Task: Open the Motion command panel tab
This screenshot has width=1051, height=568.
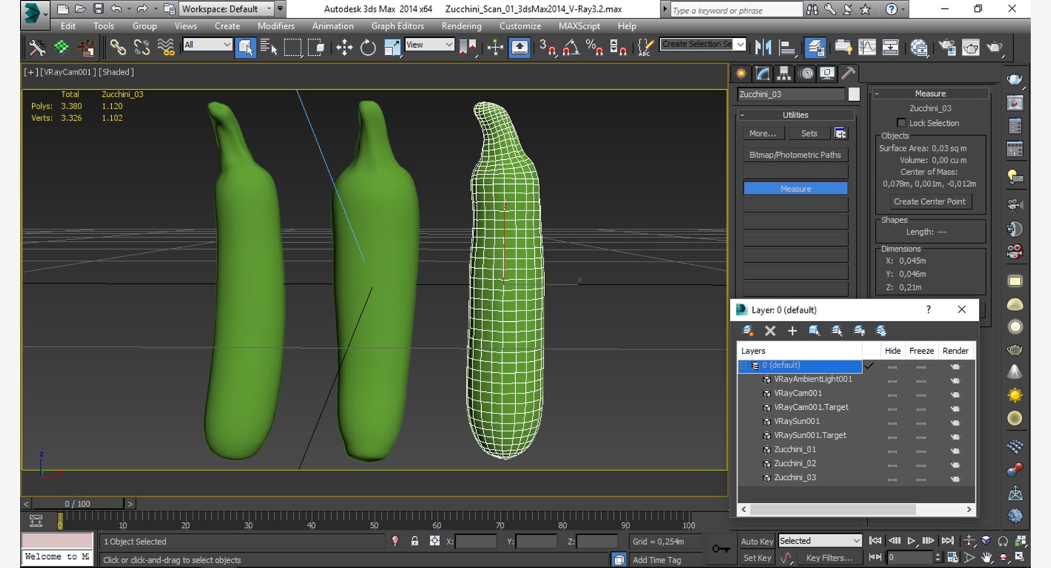Action: click(806, 73)
